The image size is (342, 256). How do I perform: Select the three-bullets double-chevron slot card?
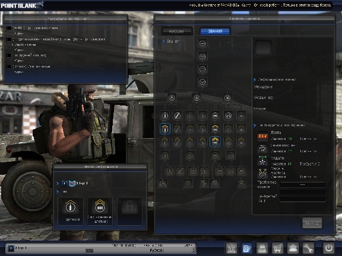click(100, 211)
